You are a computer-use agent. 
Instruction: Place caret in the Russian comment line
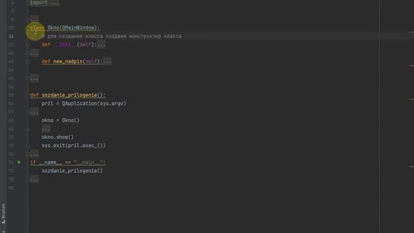pos(111,36)
